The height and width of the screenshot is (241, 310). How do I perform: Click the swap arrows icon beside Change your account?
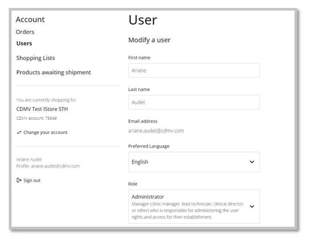point(19,132)
